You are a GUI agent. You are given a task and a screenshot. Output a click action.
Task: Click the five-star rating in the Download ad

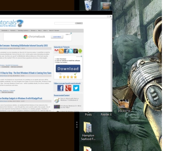(68, 77)
